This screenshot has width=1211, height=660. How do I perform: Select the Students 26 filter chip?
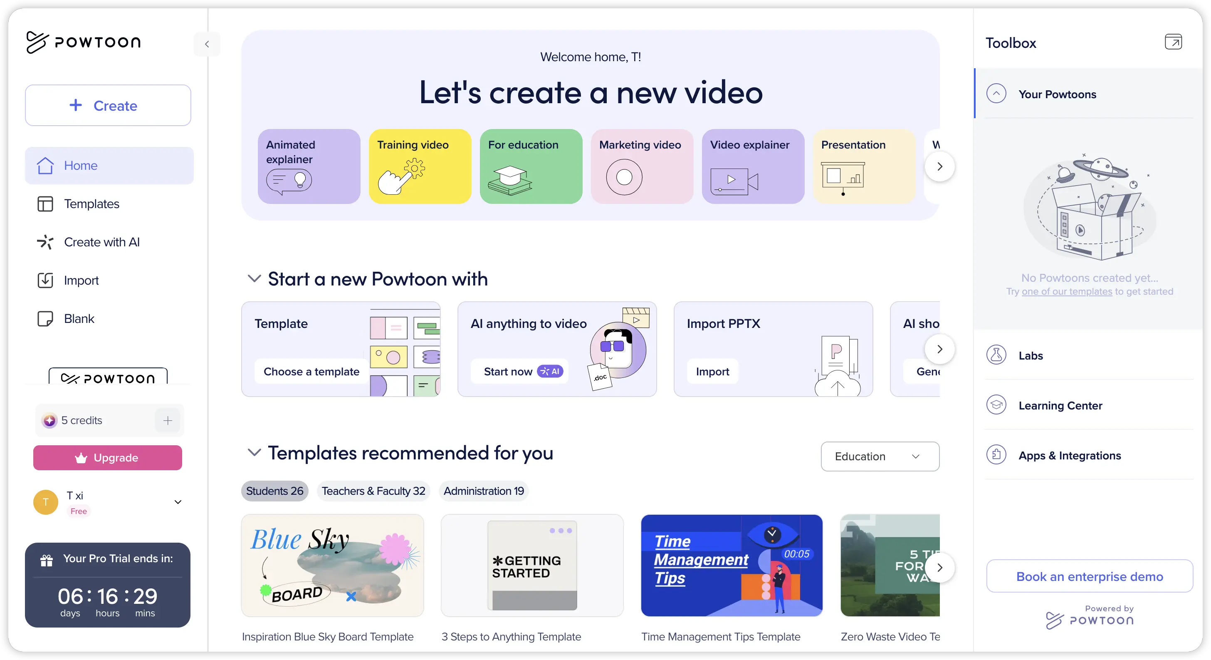[x=274, y=491]
